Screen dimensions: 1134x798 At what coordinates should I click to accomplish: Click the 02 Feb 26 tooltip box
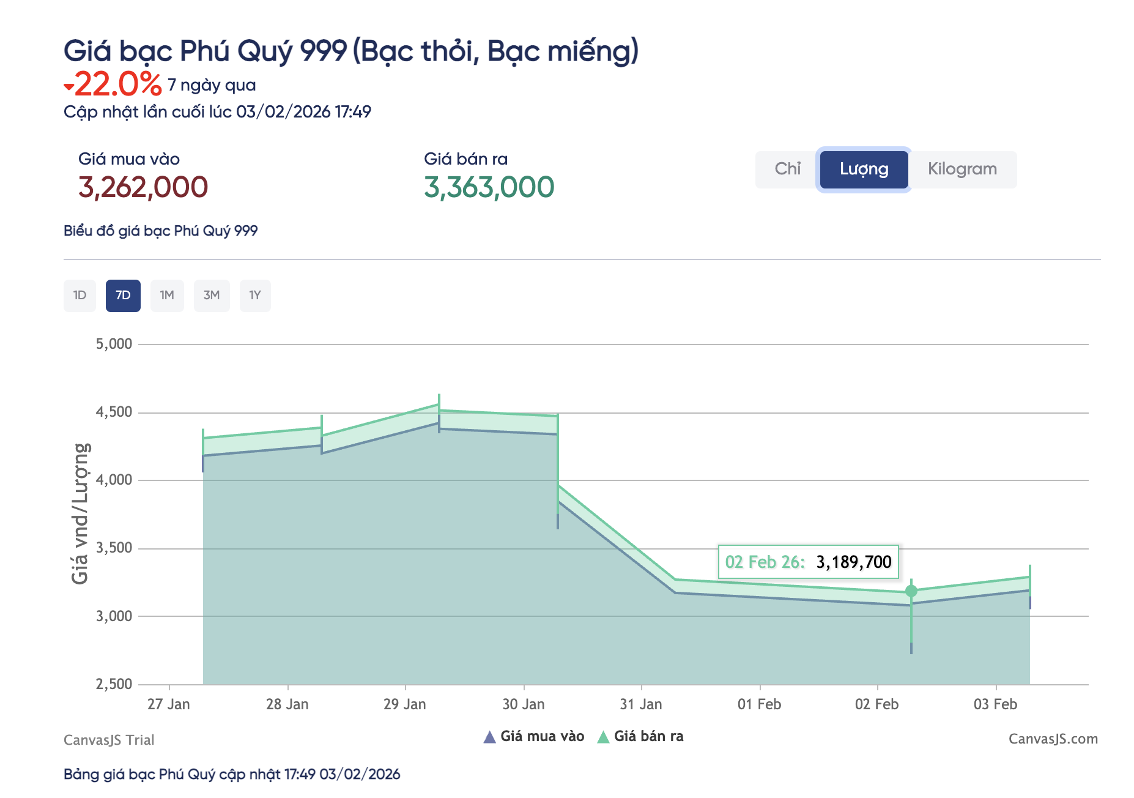point(807,561)
